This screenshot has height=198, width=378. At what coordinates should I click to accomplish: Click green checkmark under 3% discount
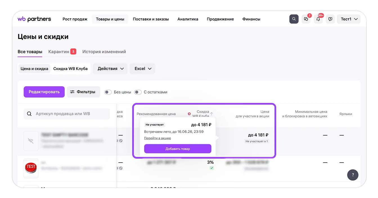[211, 168]
